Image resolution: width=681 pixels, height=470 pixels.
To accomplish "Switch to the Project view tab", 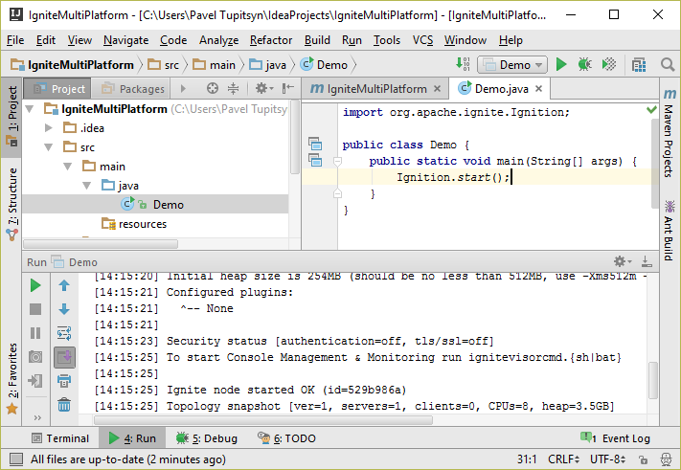I will point(57,88).
